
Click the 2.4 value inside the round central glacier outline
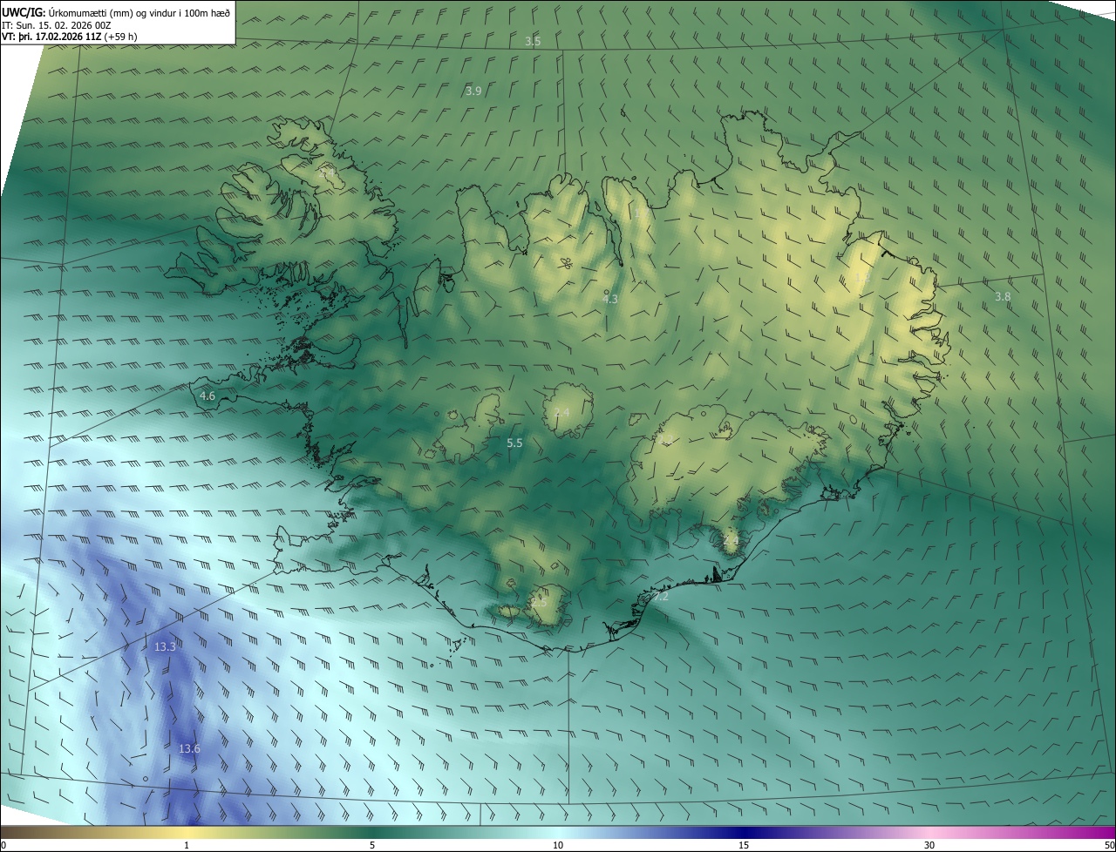(561, 412)
